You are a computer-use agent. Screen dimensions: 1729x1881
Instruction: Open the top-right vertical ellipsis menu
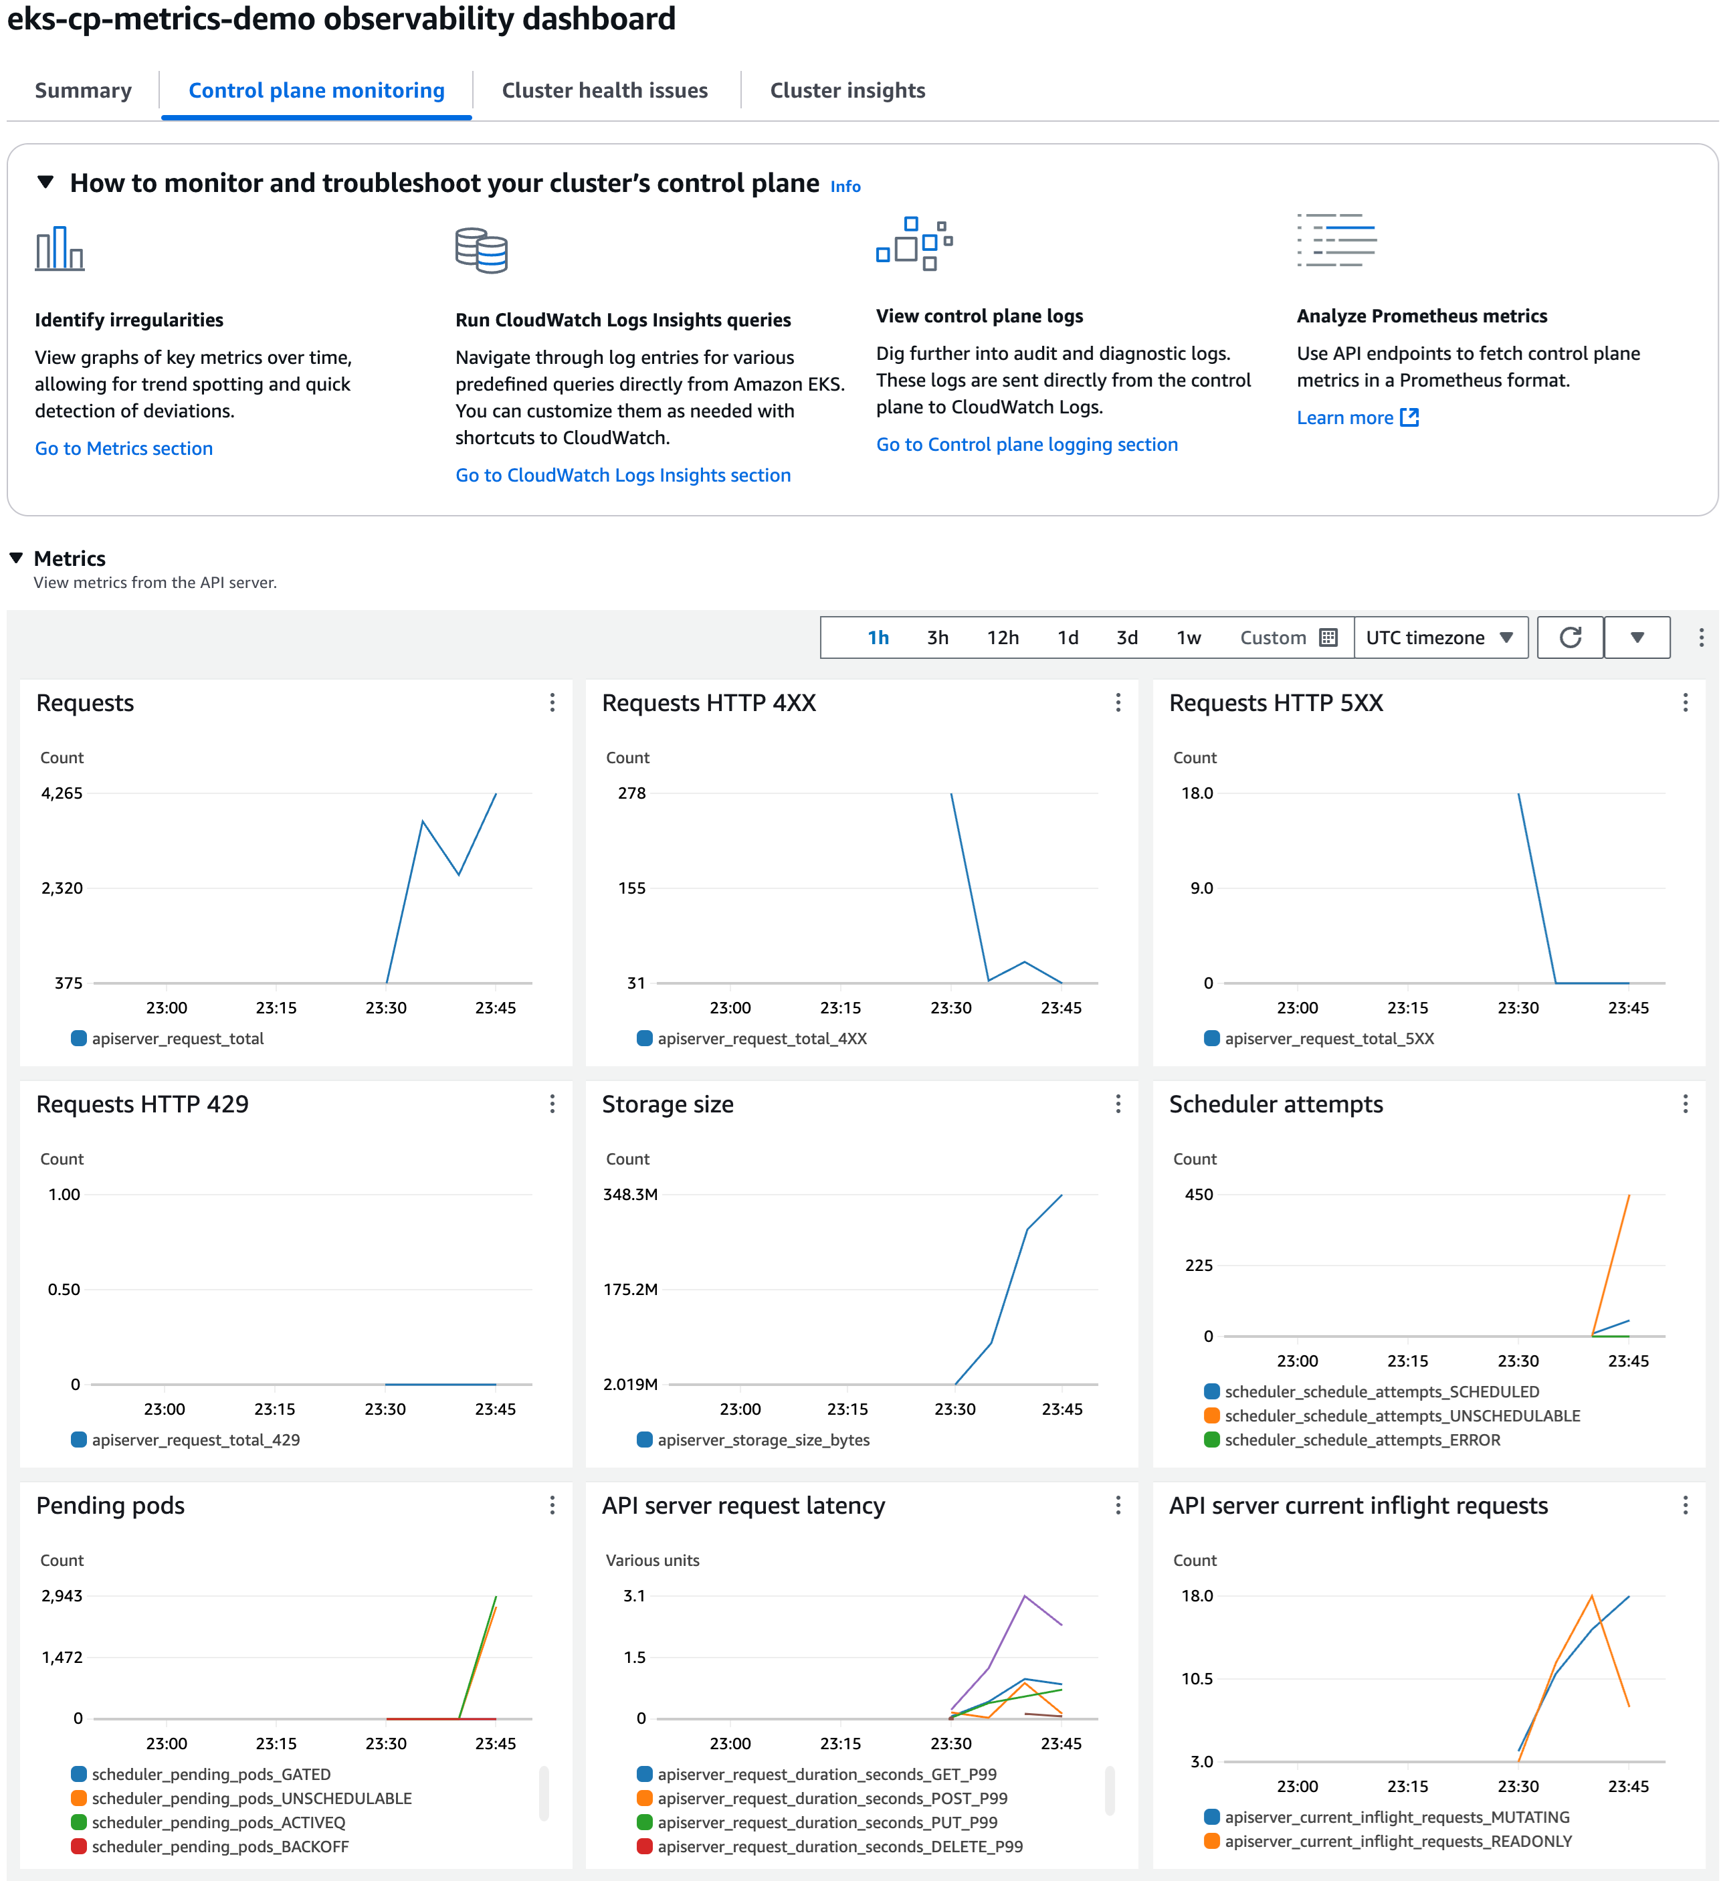click(1702, 637)
